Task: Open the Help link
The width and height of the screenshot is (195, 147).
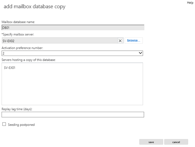Action: (190, 3)
